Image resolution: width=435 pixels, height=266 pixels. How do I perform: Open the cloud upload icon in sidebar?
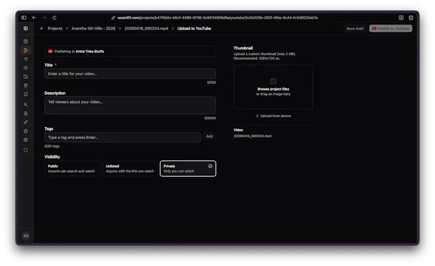coord(26,68)
